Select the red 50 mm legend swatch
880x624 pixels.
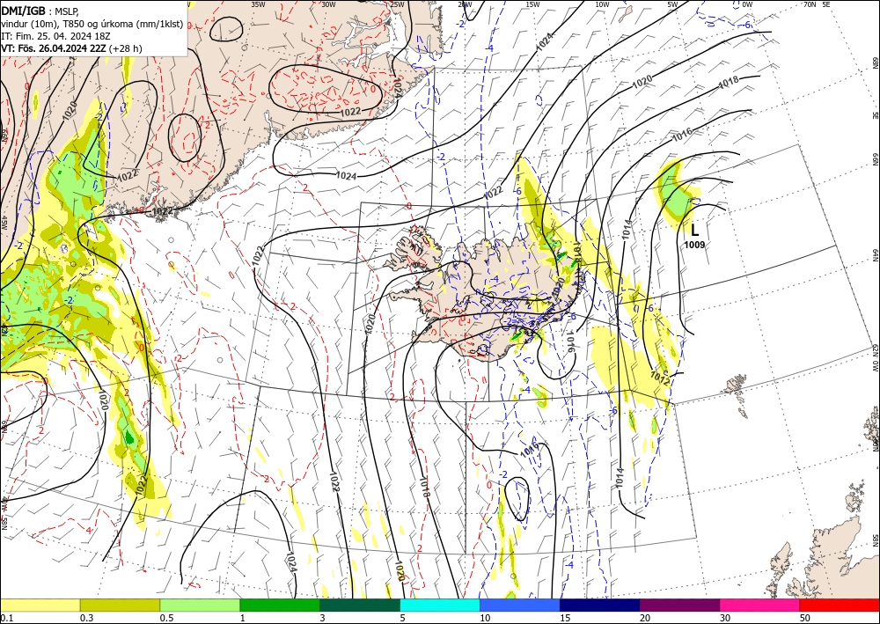point(840,605)
